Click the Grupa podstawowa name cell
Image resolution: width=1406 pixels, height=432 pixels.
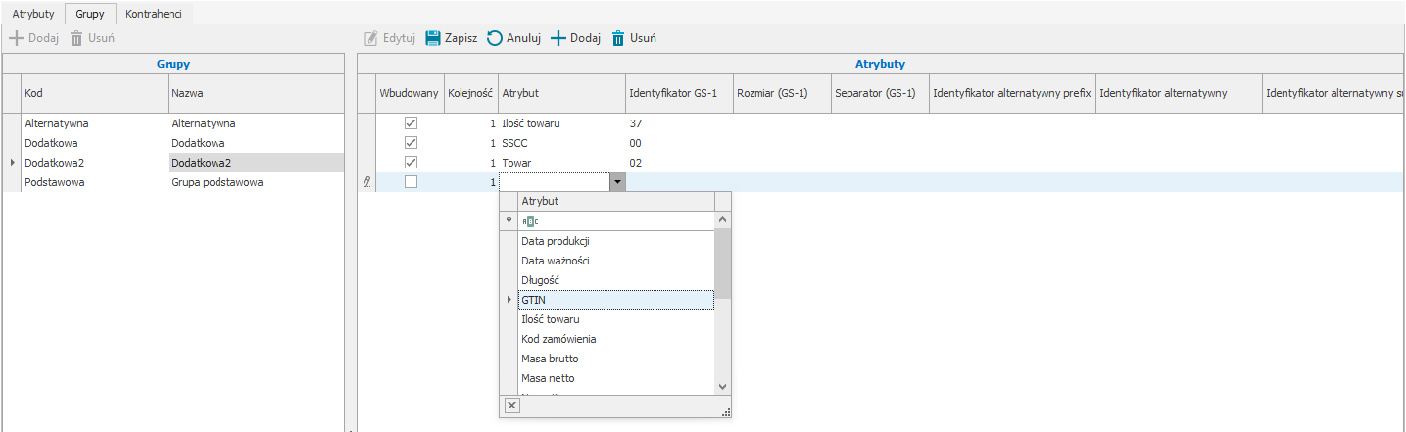[x=256, y=182]
